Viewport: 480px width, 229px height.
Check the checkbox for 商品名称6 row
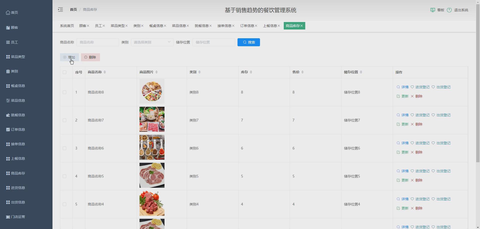[64, 148]
